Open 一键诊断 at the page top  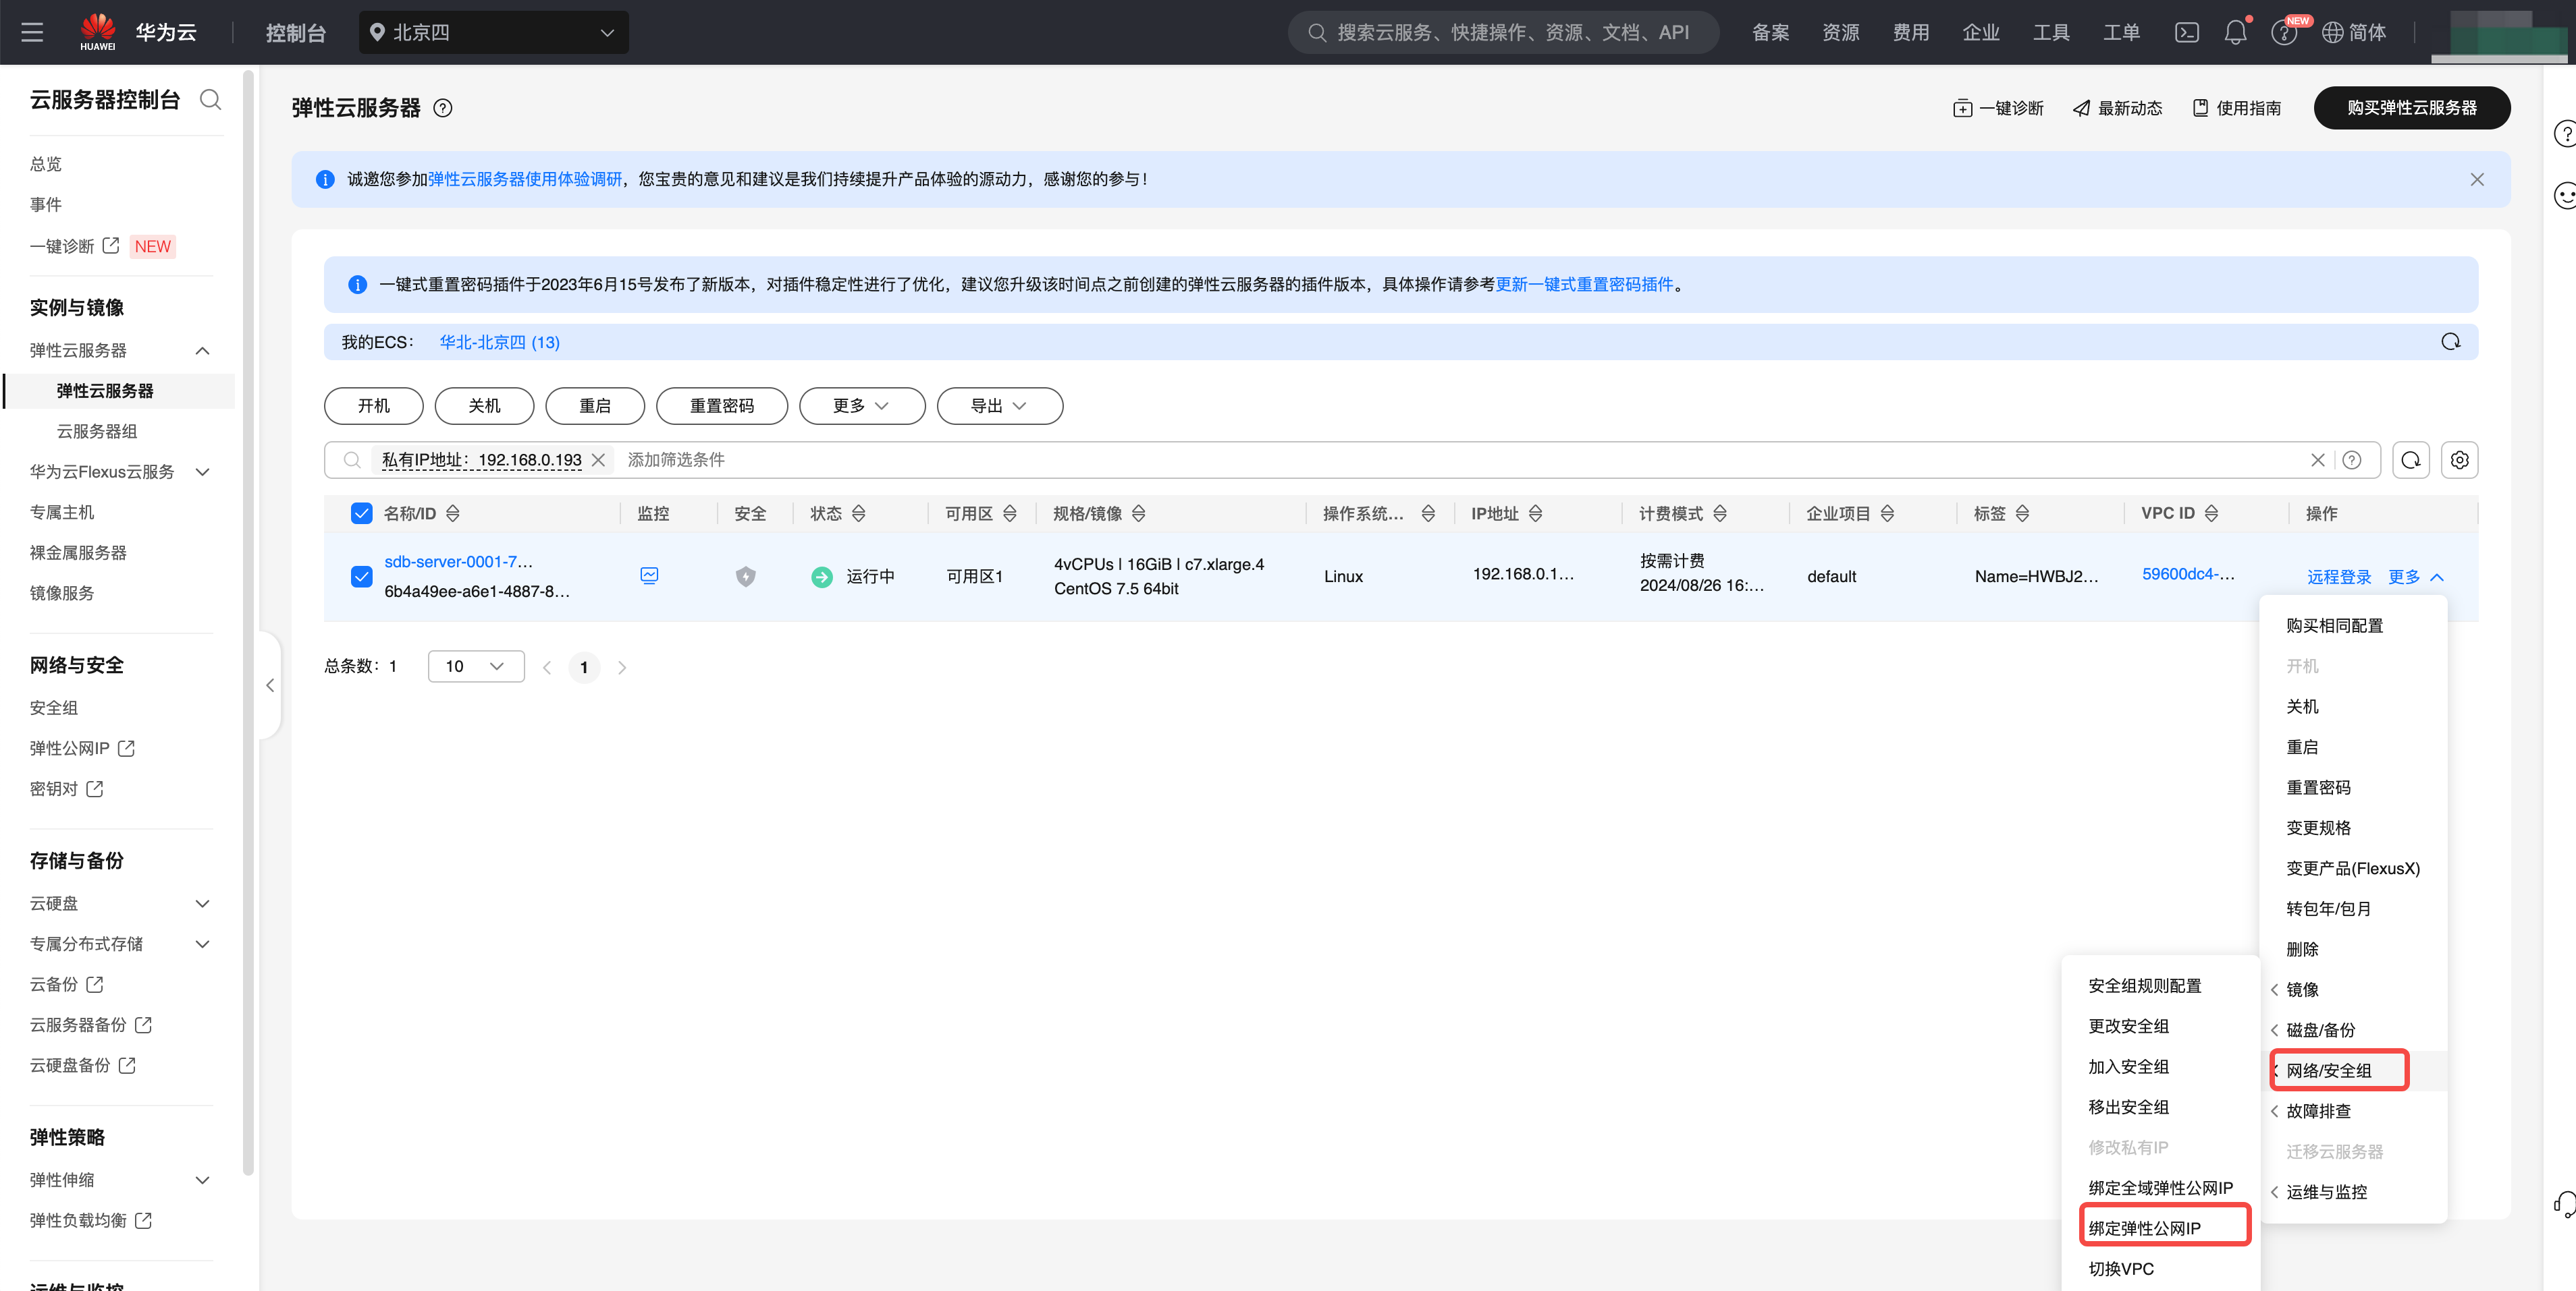(x=1998, y=108)
